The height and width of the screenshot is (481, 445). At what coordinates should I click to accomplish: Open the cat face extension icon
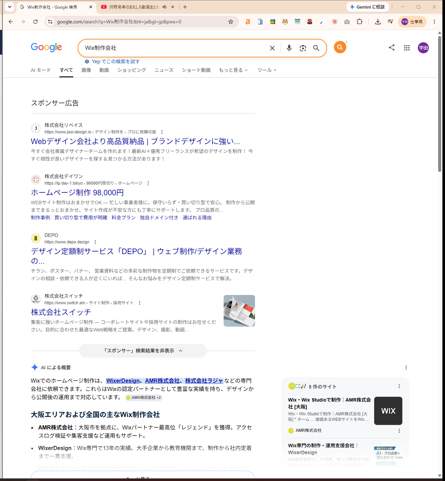[x=285, y=22]
